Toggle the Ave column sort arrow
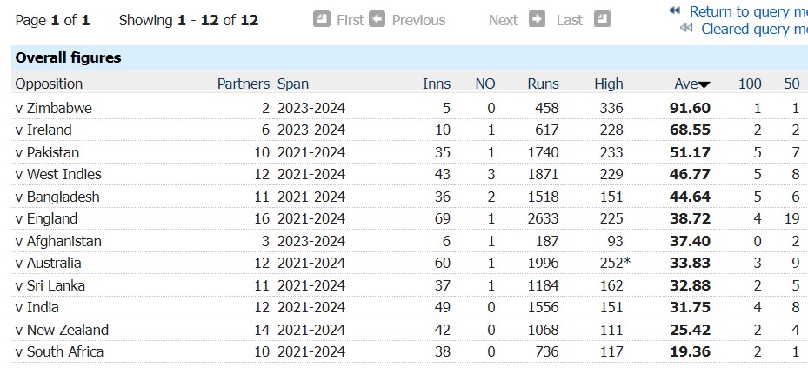The width and height of the screenshot is (808, 368). pyautogui.click(x=704, y=85)
